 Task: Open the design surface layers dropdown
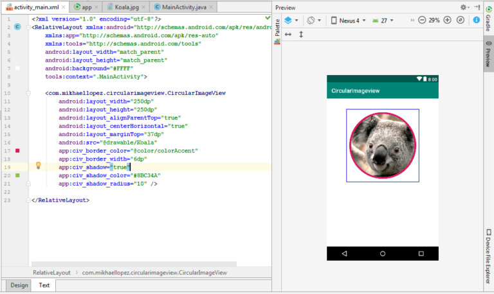point(291,21)
